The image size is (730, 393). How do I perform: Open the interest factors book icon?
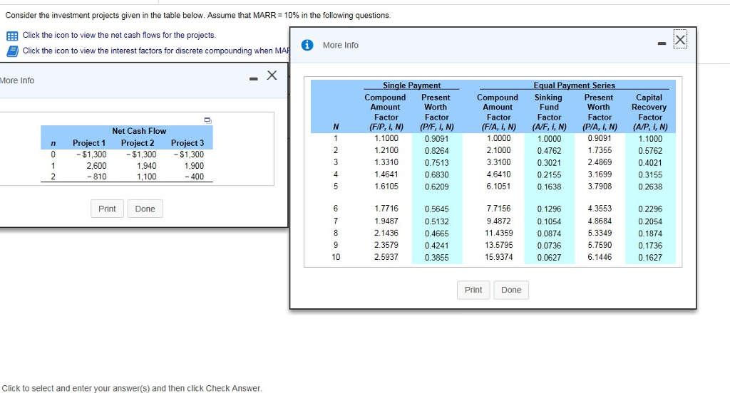pyautogui.click(x=12, y=51)
